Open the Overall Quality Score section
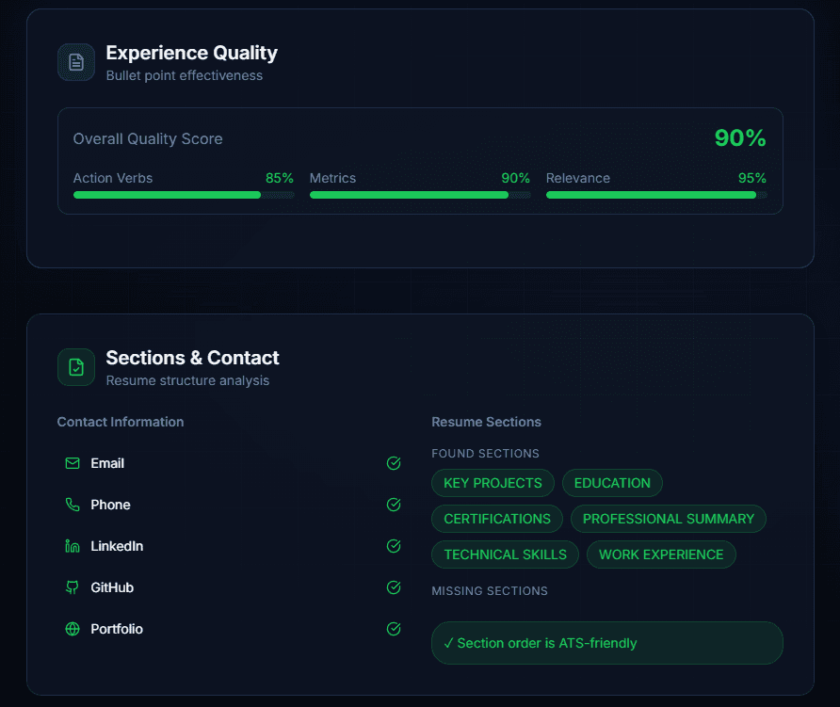Screen dimensions: 840x707 click(147, 138)
